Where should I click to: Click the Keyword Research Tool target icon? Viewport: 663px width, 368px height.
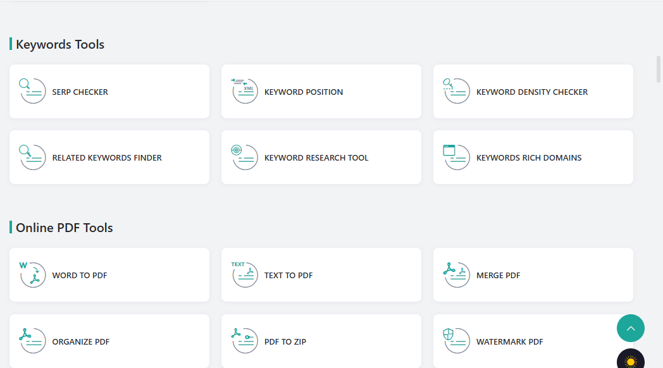pyautogui.click(x=244, y=157)
